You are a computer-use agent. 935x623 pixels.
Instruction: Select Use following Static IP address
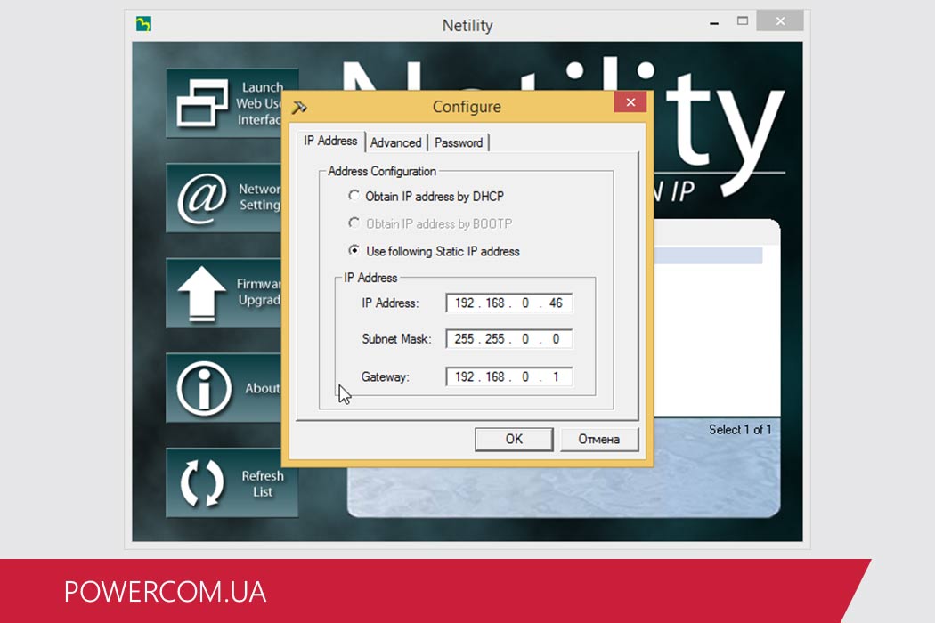(x=354, y=251)
